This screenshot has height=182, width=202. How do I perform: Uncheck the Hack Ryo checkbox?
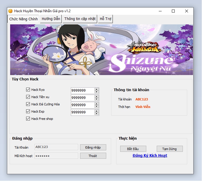(x=28, y=90)
